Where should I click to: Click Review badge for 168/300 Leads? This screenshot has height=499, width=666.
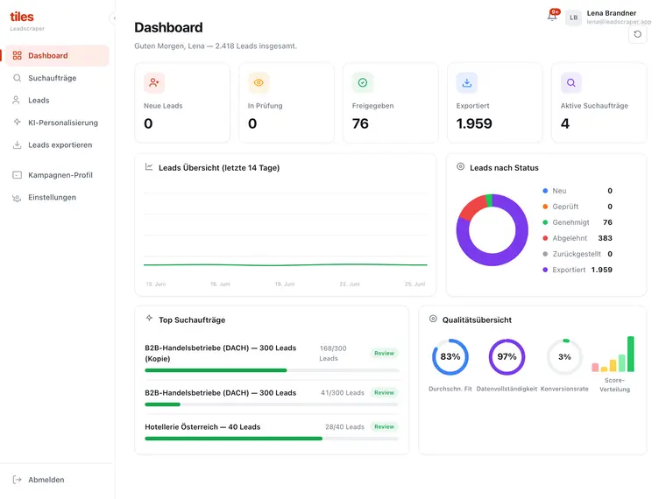click(x=384, y=353)
